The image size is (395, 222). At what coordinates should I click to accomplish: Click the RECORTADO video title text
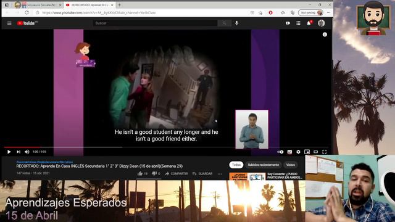tap(99, 166)
